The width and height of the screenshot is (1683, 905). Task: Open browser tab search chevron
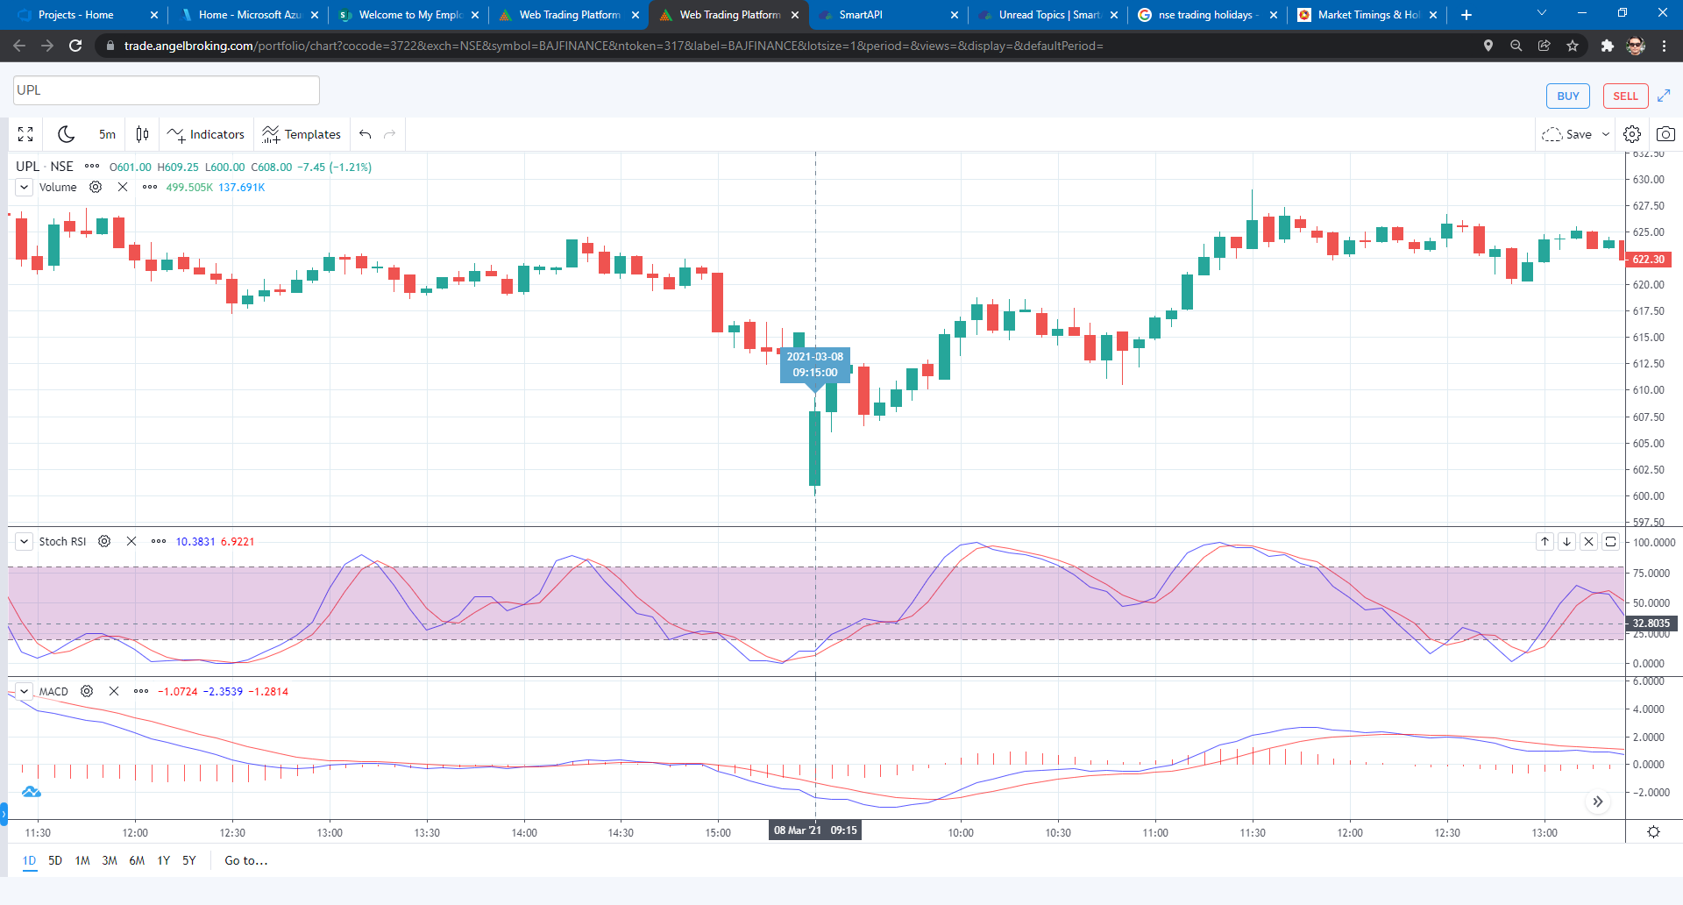click(x=1542, y=13)
